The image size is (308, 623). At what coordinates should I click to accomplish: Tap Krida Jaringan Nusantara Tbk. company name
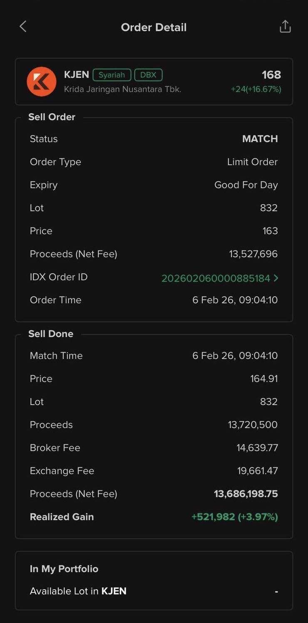click(x=122, y=89)
